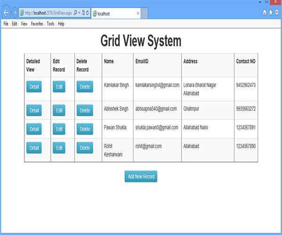The image size is (282, 235).
Task: Open the browser home icon
Action: [x=265, y=13]
